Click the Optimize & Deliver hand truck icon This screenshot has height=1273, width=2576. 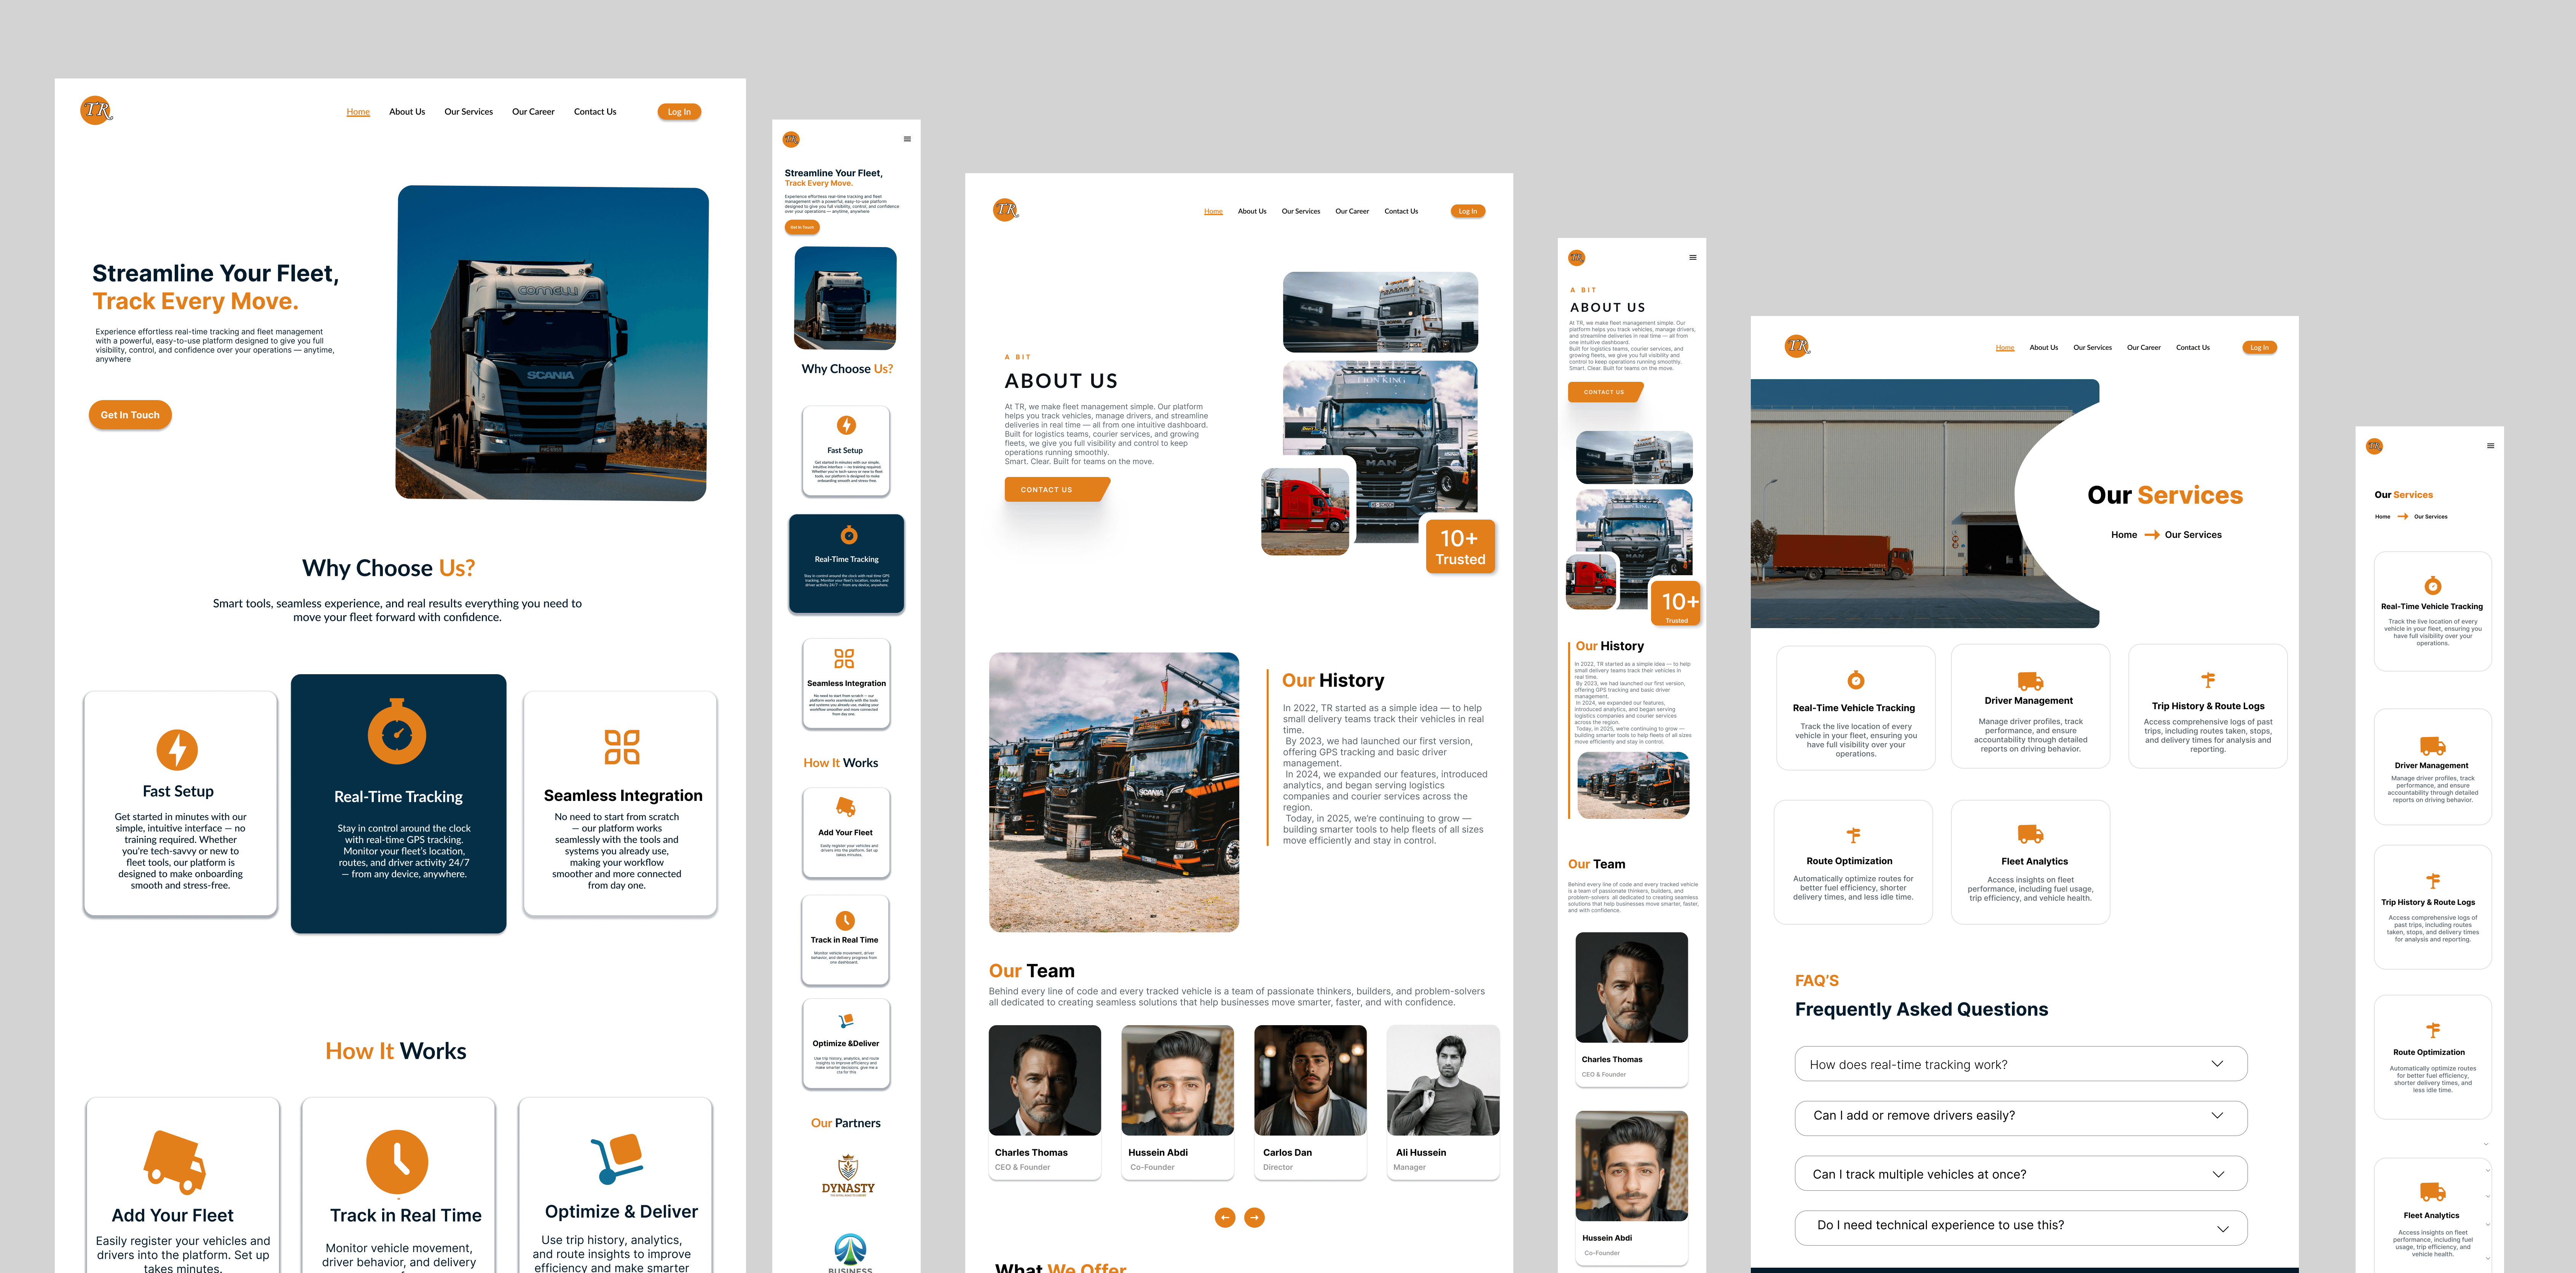tap(617, 1159)
